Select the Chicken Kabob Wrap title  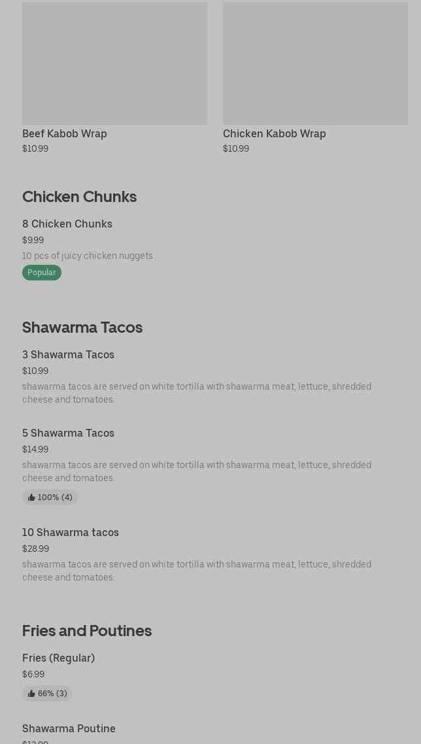click(x=274, y=133)
